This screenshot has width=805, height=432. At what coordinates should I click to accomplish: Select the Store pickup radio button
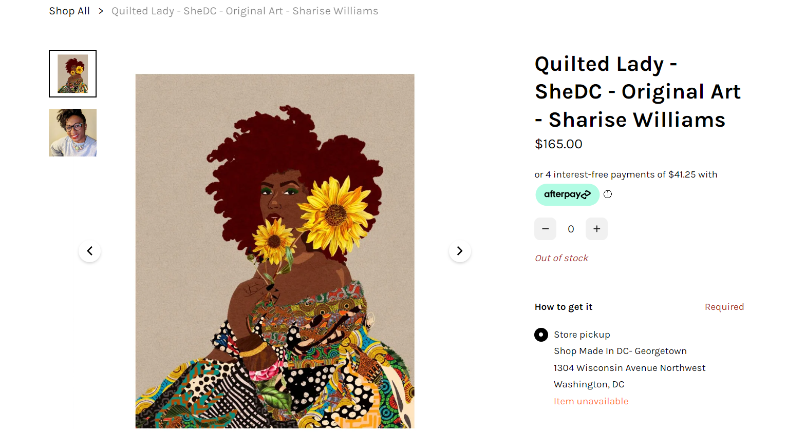(x=541, y=335)
